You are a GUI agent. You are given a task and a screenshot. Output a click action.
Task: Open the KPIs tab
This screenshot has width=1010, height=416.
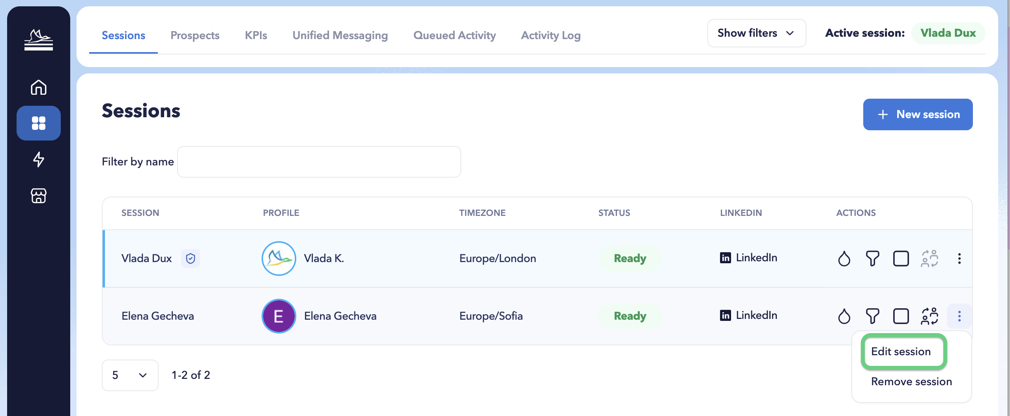[256, 36]
